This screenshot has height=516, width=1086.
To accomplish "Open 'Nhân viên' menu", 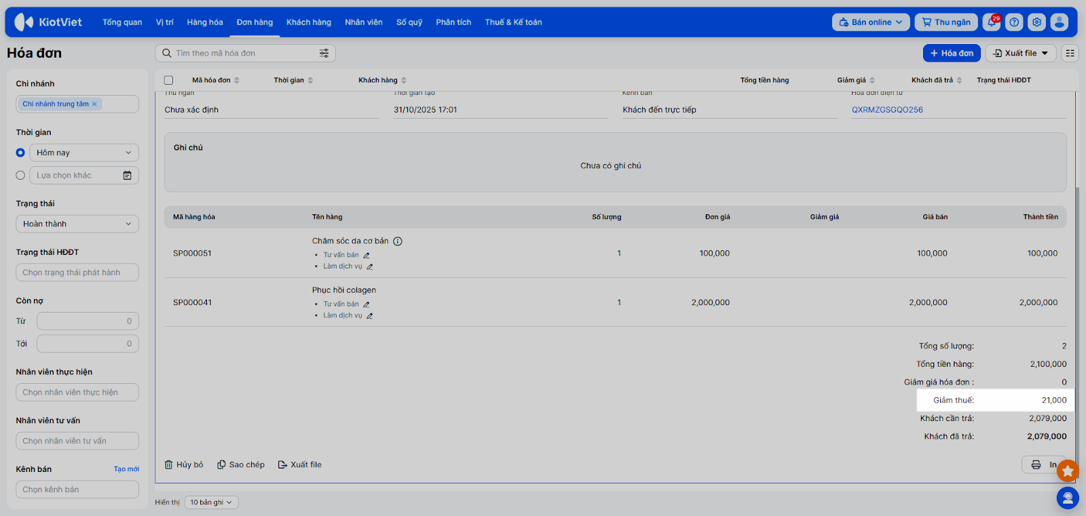I will [x=364, y=22].
